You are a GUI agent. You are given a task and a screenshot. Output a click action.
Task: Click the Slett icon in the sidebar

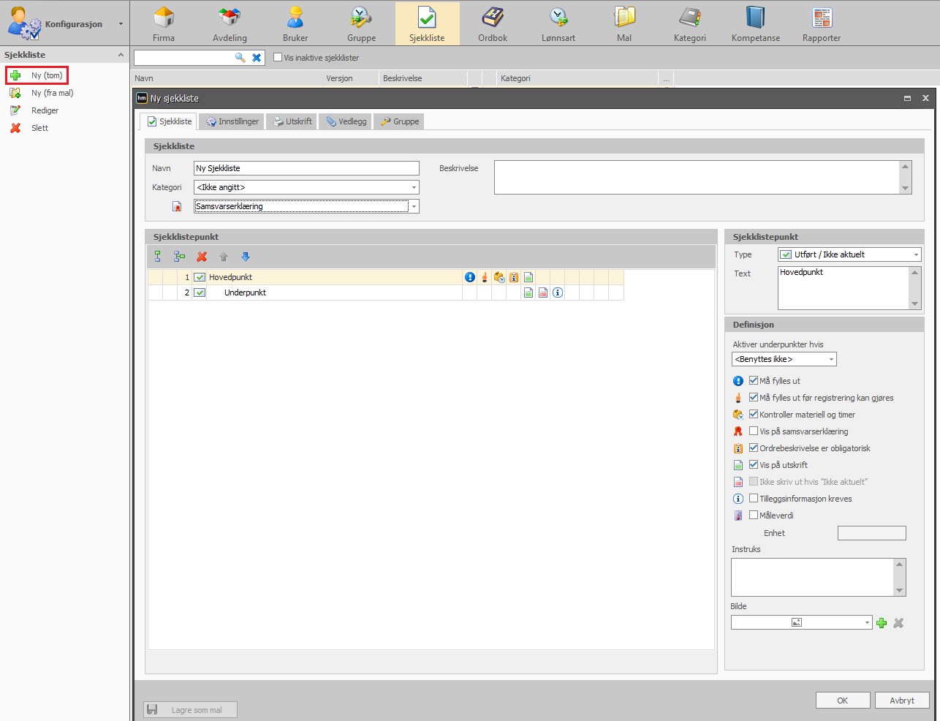click(x=15, y=128)
